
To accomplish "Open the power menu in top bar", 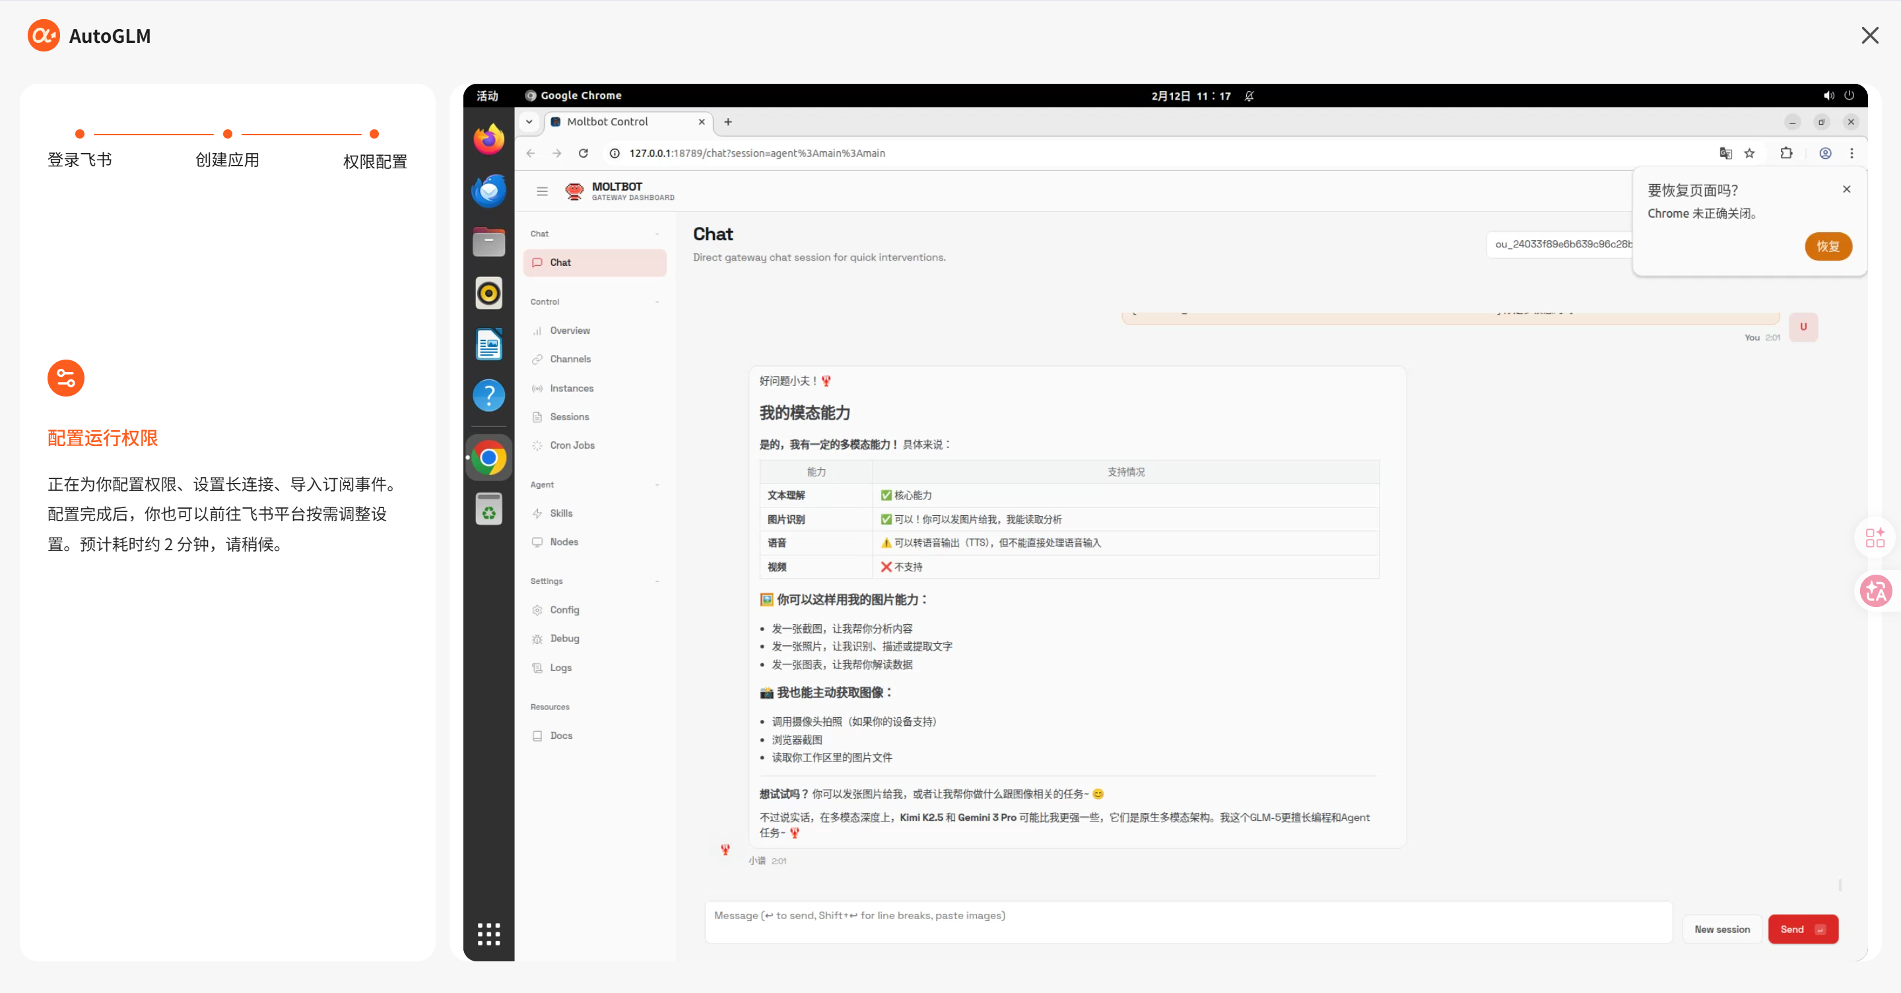I will [x=1850, y=96].
